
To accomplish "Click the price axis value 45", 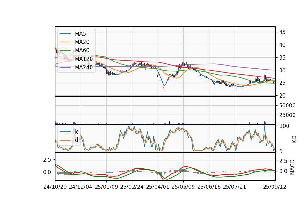I will [x=282, y=32].
